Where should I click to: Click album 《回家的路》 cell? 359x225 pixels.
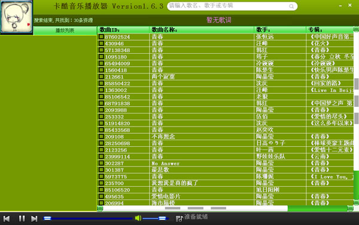[326, 84]
